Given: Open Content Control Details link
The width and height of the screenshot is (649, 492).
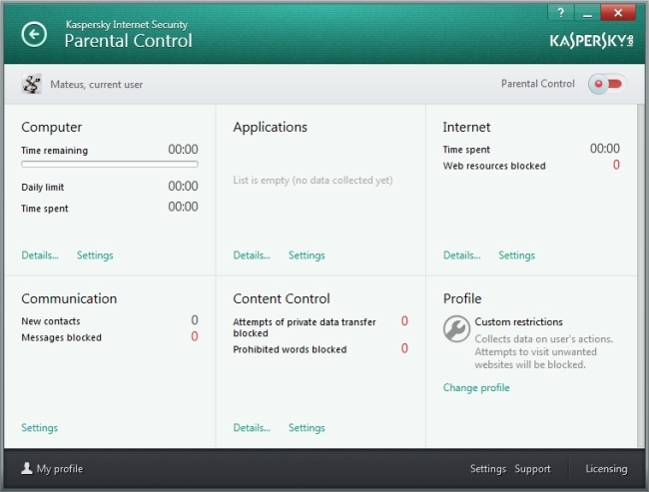Looking at the screenshot, I should 252,428.
